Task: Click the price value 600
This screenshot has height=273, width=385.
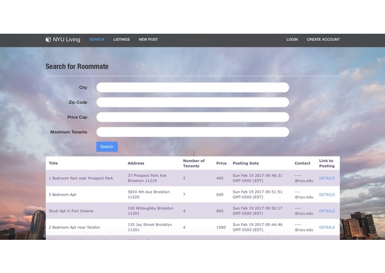Action: (x=220, y=195)
